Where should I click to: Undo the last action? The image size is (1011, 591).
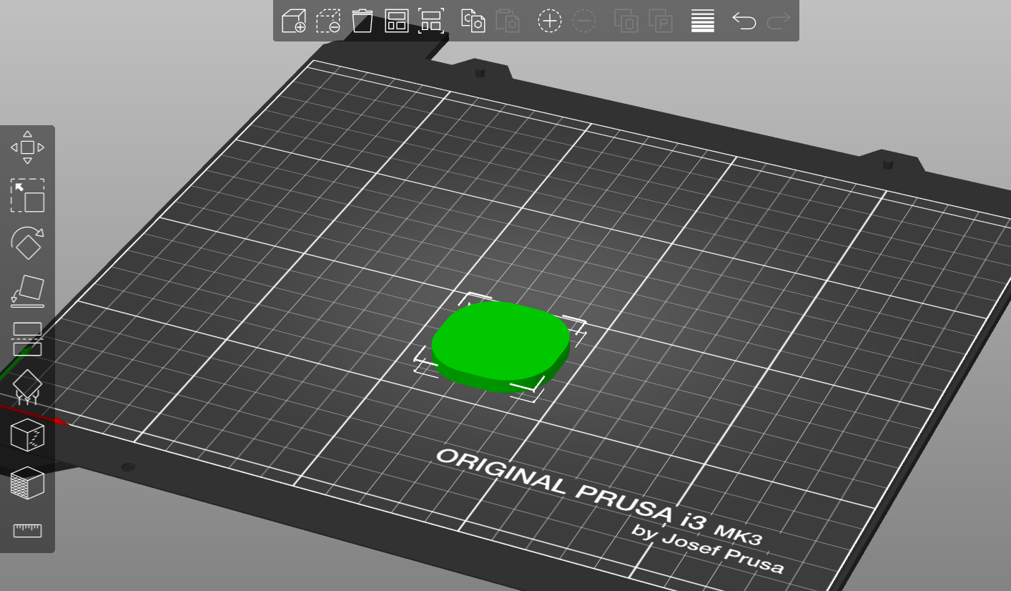tap(744, 21)
